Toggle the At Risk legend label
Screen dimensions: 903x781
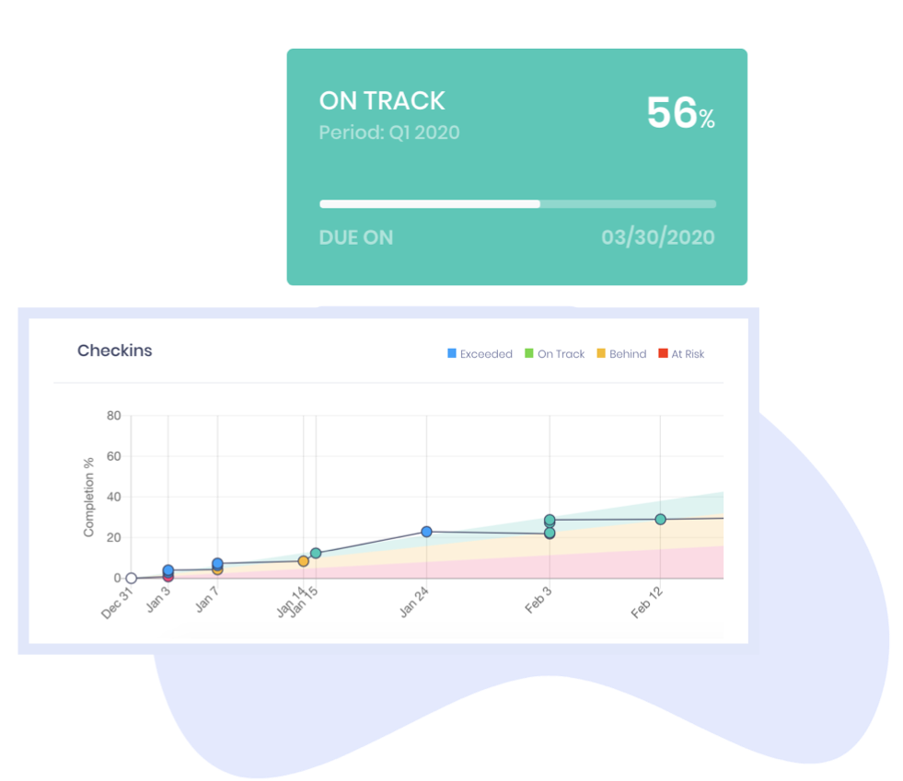point(688,354)
